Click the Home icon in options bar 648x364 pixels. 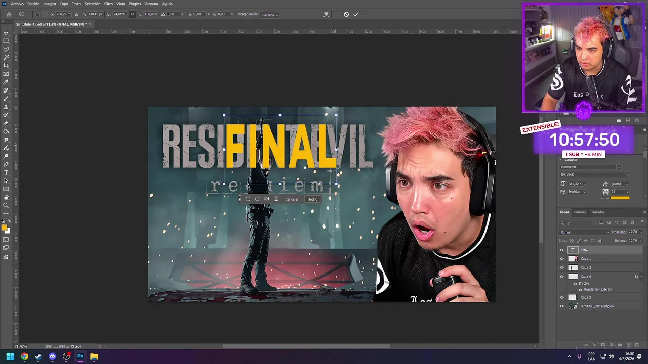(9, 14)
